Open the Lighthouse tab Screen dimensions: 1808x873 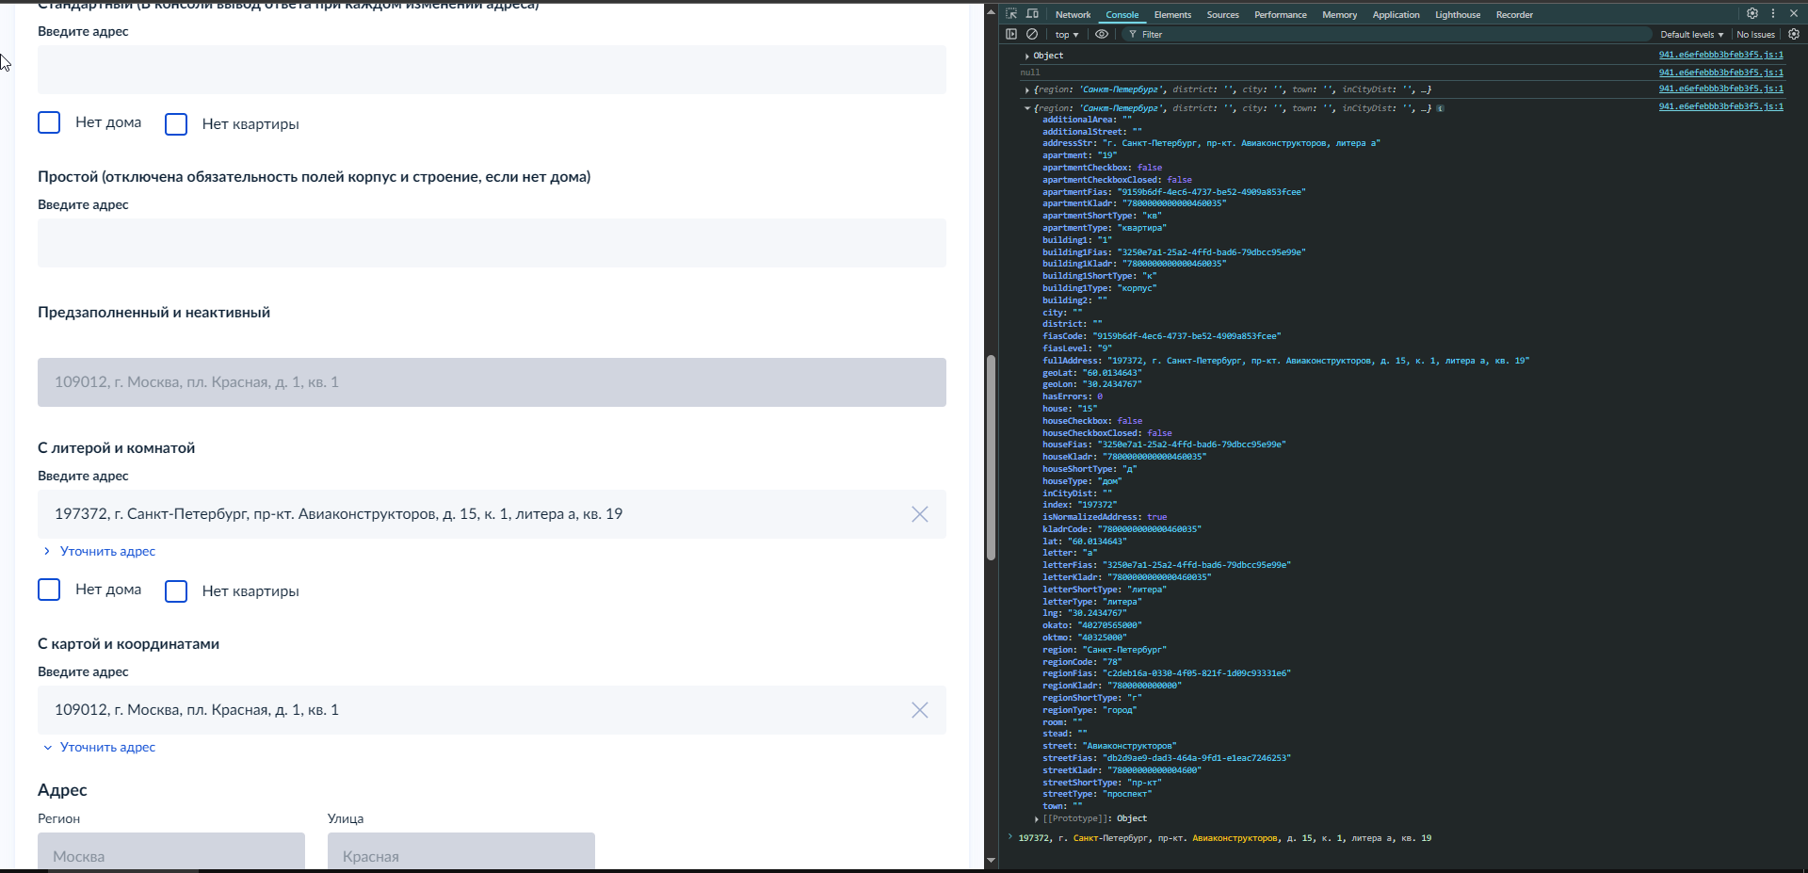(1458, 14)
